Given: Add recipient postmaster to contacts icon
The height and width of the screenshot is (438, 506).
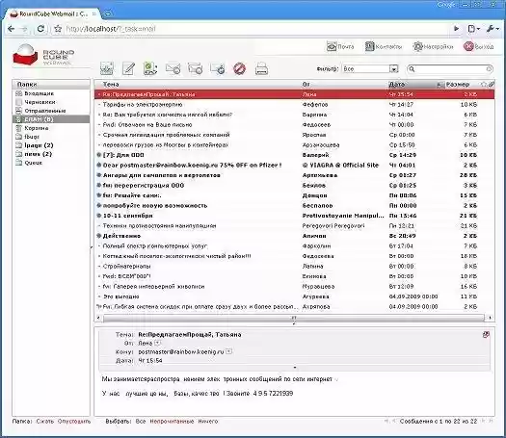Looking at the screenshot, I should pyautogui.click(x=228, y=351).
